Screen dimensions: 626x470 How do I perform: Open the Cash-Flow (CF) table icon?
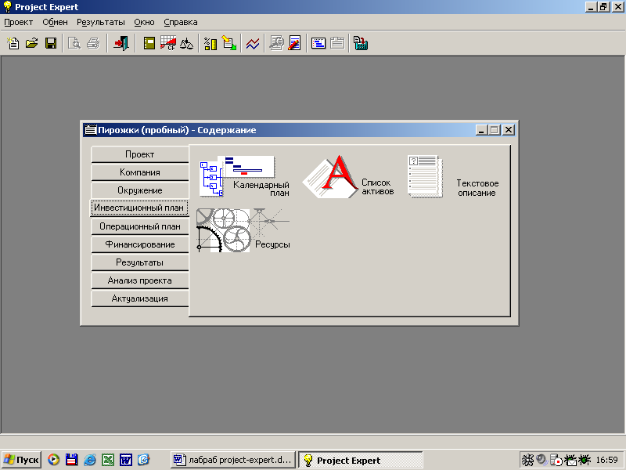pos(168,43)
